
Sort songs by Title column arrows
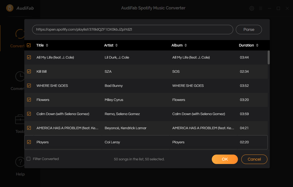click(x=47, y=45)
